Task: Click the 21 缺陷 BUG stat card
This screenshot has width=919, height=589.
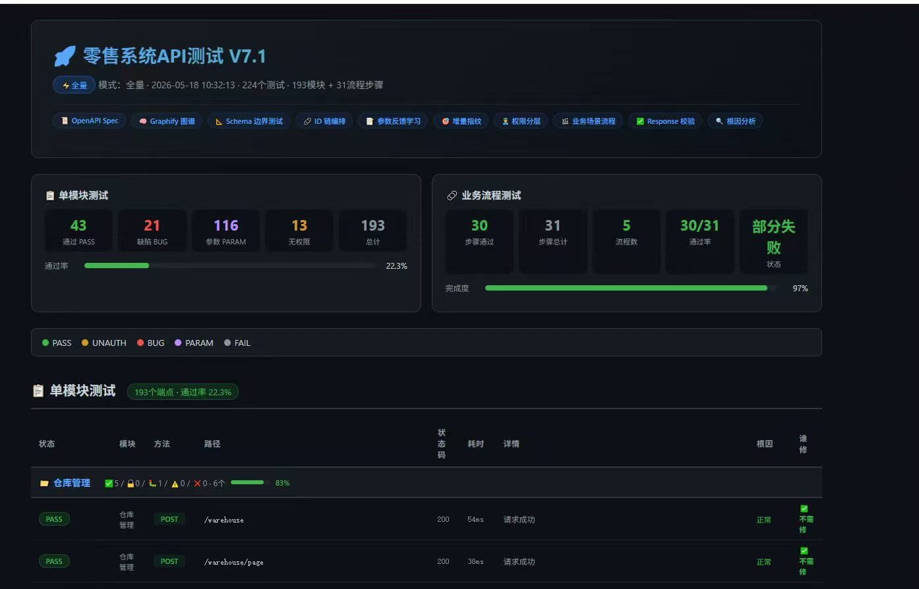Action: (152, 231)
